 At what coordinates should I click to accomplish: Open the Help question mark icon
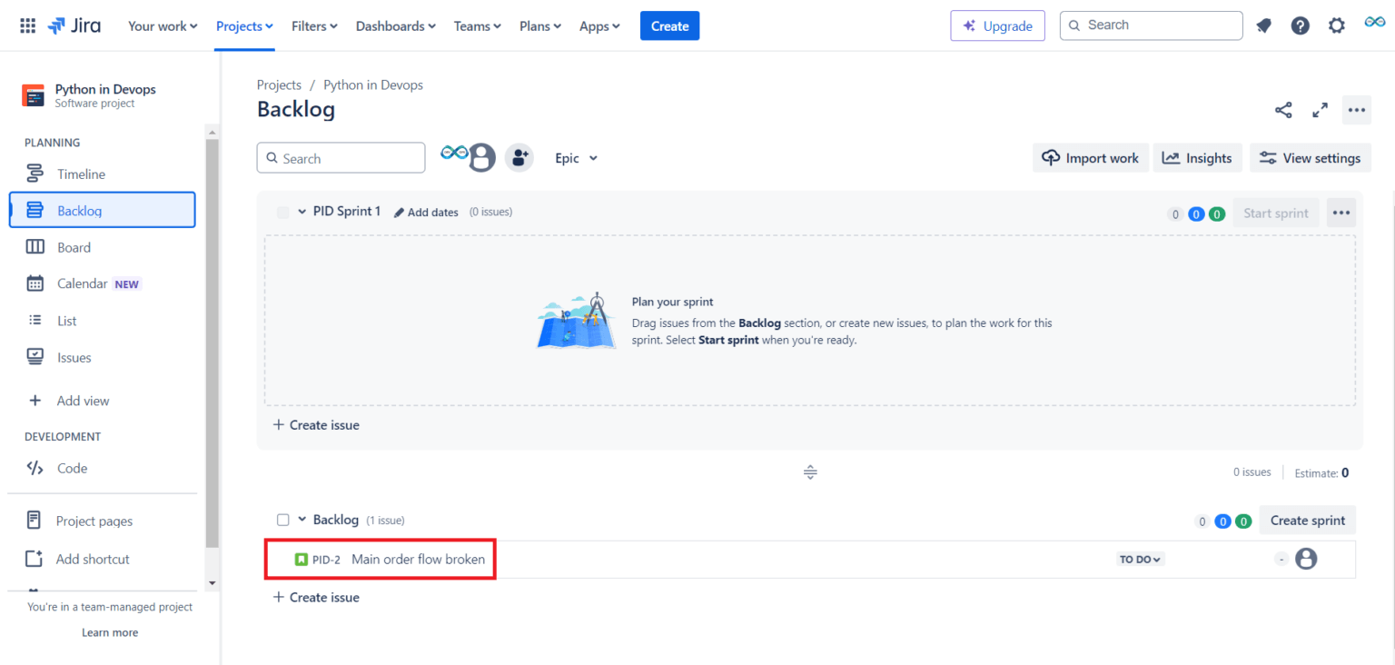coord(1301,25)
